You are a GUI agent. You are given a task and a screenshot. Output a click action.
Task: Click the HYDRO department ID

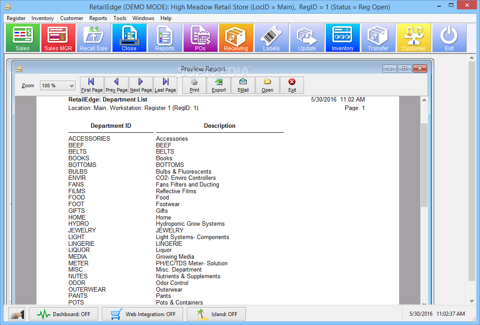coord(78,224)
